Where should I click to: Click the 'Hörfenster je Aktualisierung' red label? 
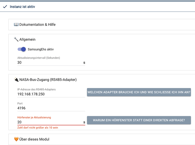point(34,117)
